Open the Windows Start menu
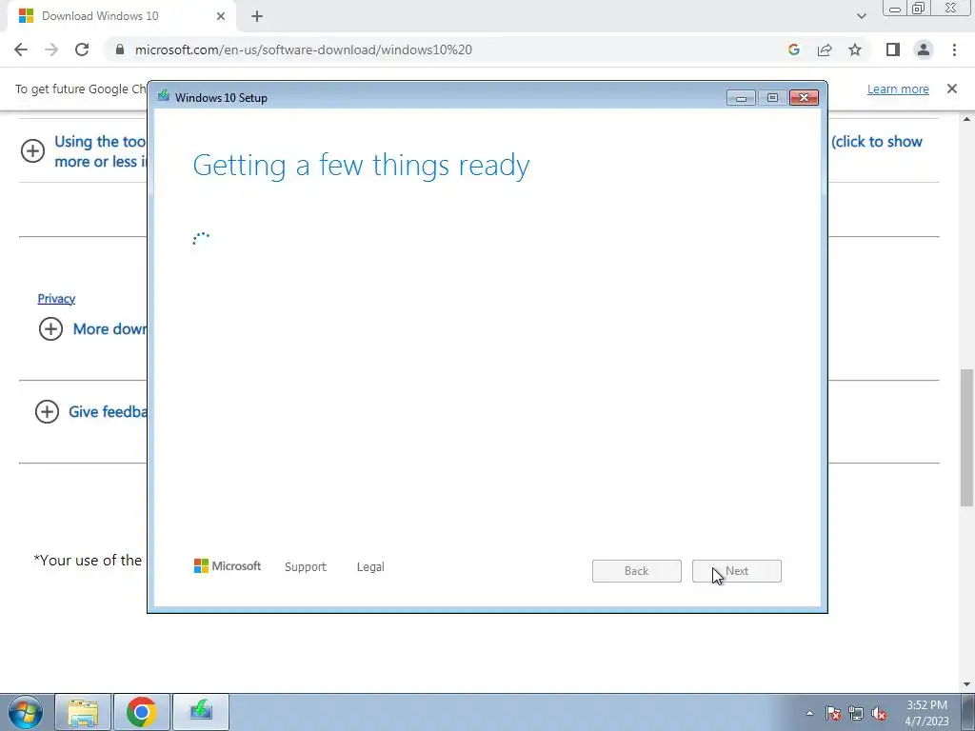 tap(25, 712)
